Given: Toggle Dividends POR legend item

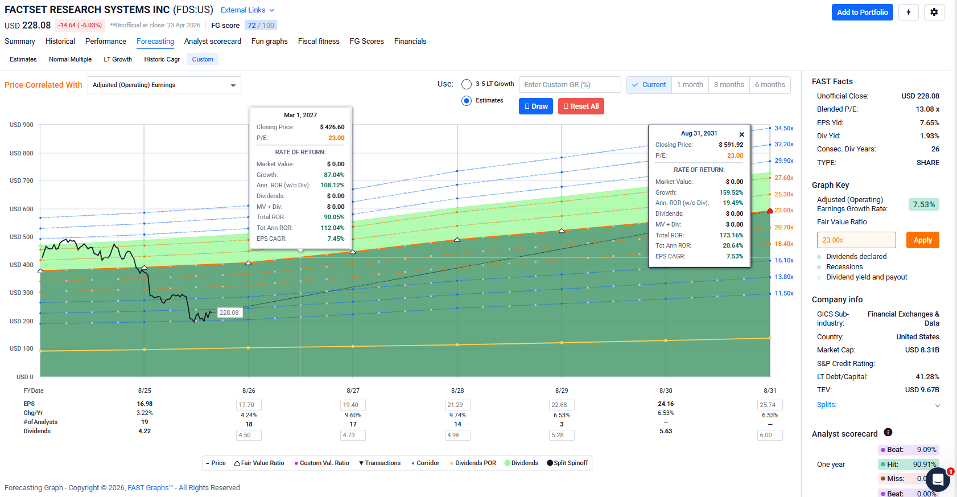Looking at the screenshot, I should (x=473, y=463).
